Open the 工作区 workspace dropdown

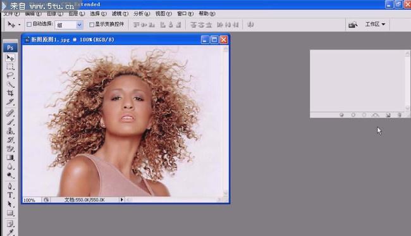pyautogui.click(x=375, y=24)
